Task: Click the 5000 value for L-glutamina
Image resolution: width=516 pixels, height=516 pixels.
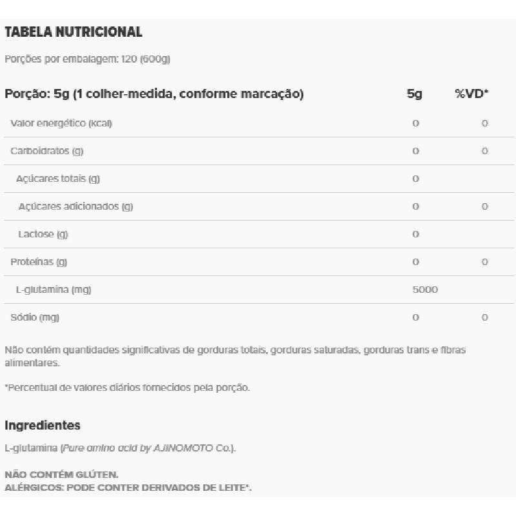Action: 424,290
